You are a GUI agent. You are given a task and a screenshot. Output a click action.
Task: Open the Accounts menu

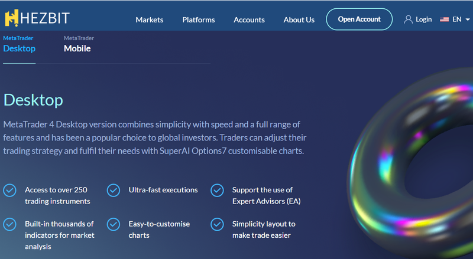coord(249,20)
